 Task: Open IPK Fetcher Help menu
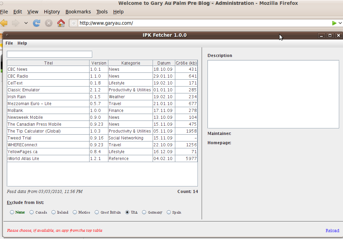[x=22, y=43]
